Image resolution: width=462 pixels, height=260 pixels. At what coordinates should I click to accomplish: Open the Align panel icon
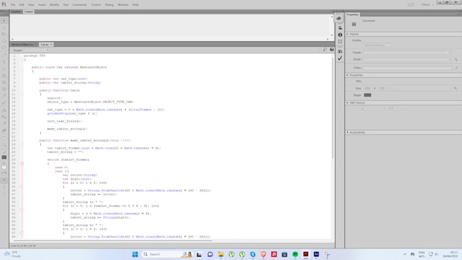[340, 28]
